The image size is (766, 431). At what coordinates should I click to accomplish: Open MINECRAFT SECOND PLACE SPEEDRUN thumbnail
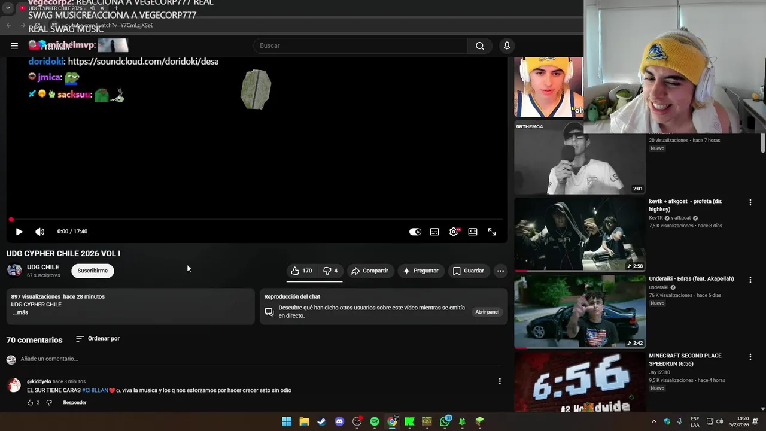[579, 382]
